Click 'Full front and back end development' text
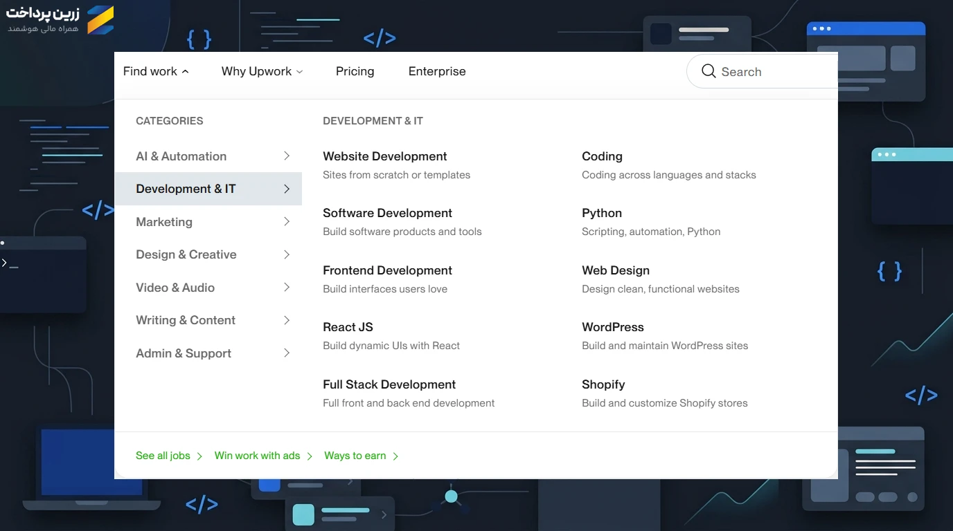 pyautogui.click(x=409, y=403)
